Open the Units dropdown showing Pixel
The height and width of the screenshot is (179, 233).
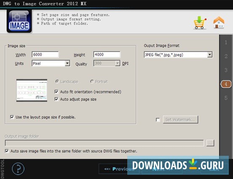click(51, 63)
